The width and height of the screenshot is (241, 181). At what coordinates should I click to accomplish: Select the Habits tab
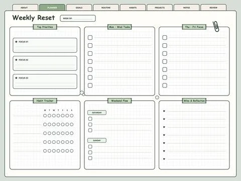click(x=133, y=8)
